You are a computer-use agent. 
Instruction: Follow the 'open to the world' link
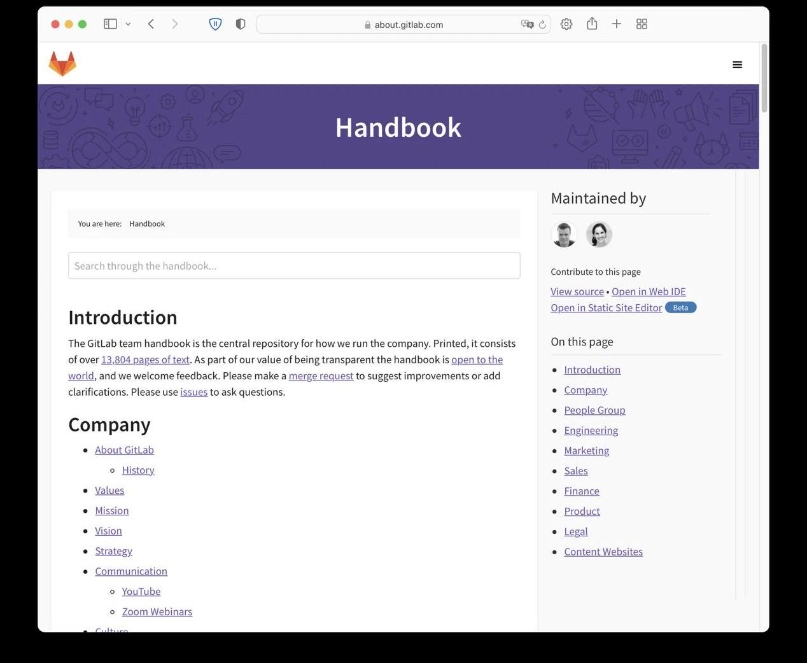pos(477,359)
